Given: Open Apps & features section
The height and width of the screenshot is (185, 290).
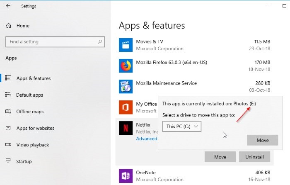Looking at the screenshot, I should tap(33, 78).
